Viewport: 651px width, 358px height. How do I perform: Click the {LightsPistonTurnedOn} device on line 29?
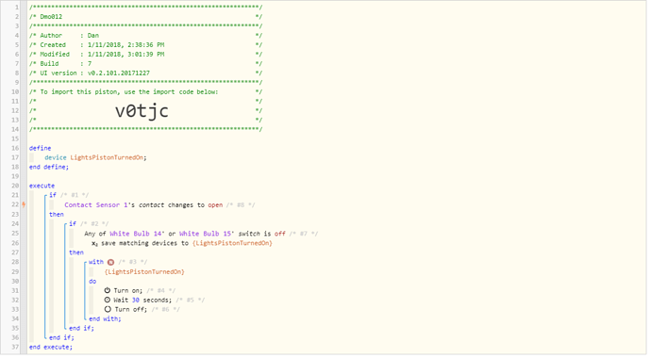144,272
